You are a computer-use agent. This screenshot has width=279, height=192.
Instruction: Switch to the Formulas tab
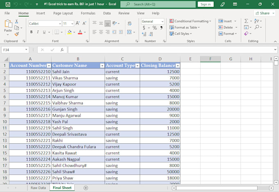pyautogui.click(x=88, y=13)
